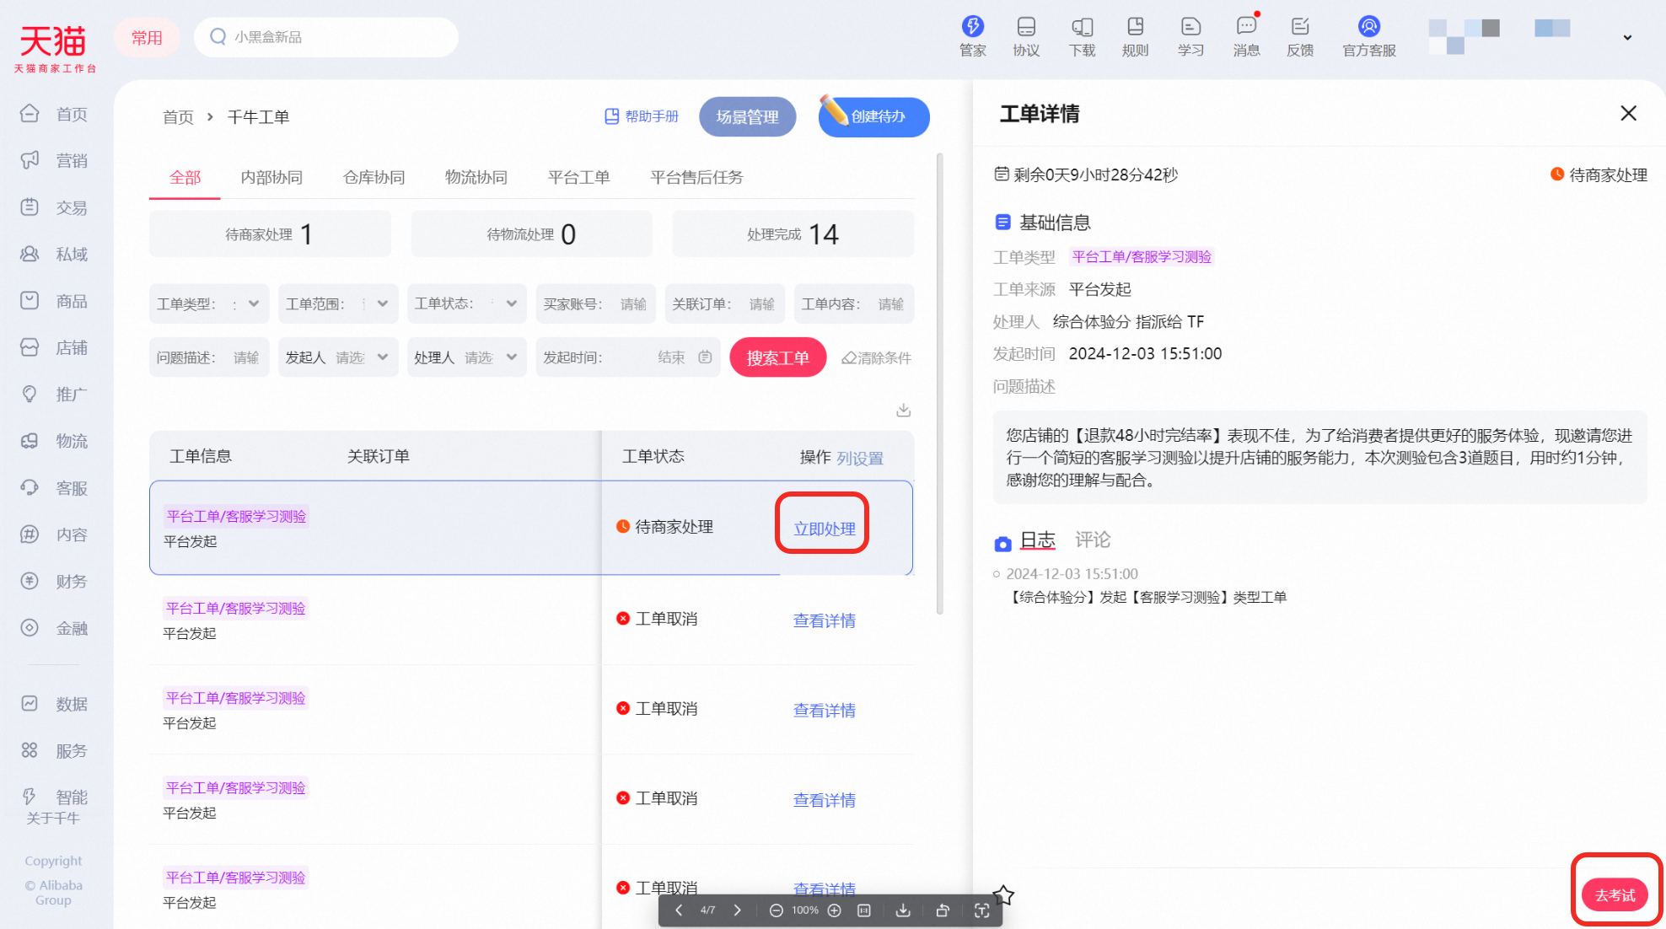Close the 工单详情 panel
Viewport: 1666px width, 929px height.
1628,114
